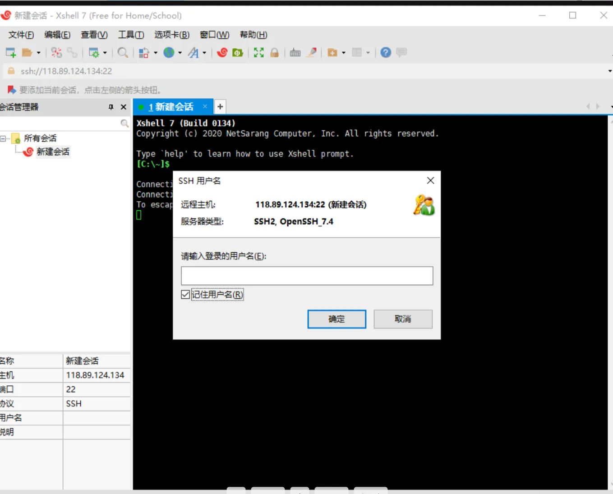Select 所有会话 folder in the tree
The height and width of the screenshot is (494, 613).
[40, 139]
